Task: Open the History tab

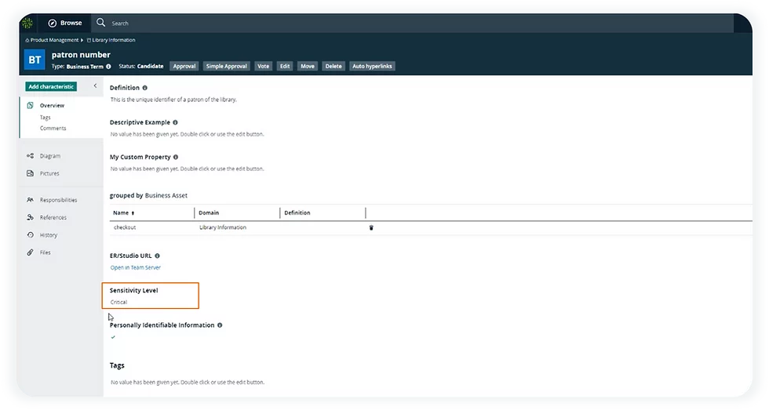Action: click(49, 235)
